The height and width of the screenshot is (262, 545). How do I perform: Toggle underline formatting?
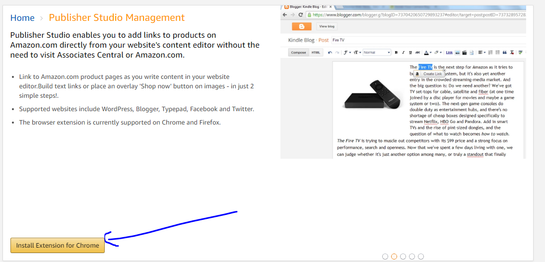410,53
